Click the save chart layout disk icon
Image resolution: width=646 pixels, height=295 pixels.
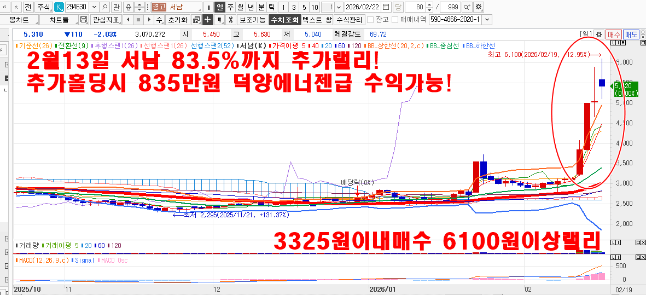(83, 20)
